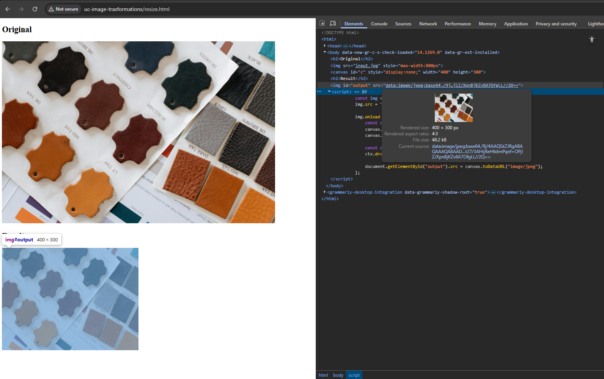
Task: Open the Network tab
Action: pos(428,24)
